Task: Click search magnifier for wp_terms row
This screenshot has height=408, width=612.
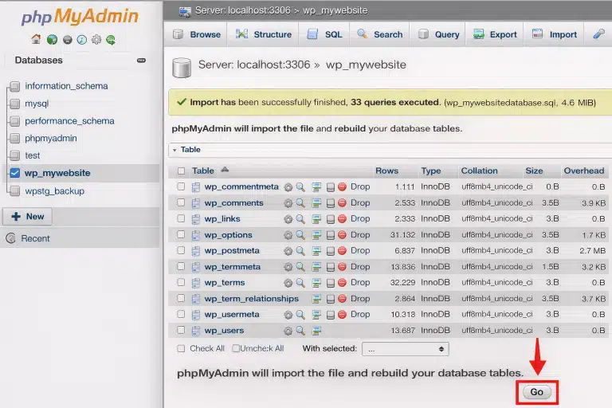Action: (x=300, y=283)
